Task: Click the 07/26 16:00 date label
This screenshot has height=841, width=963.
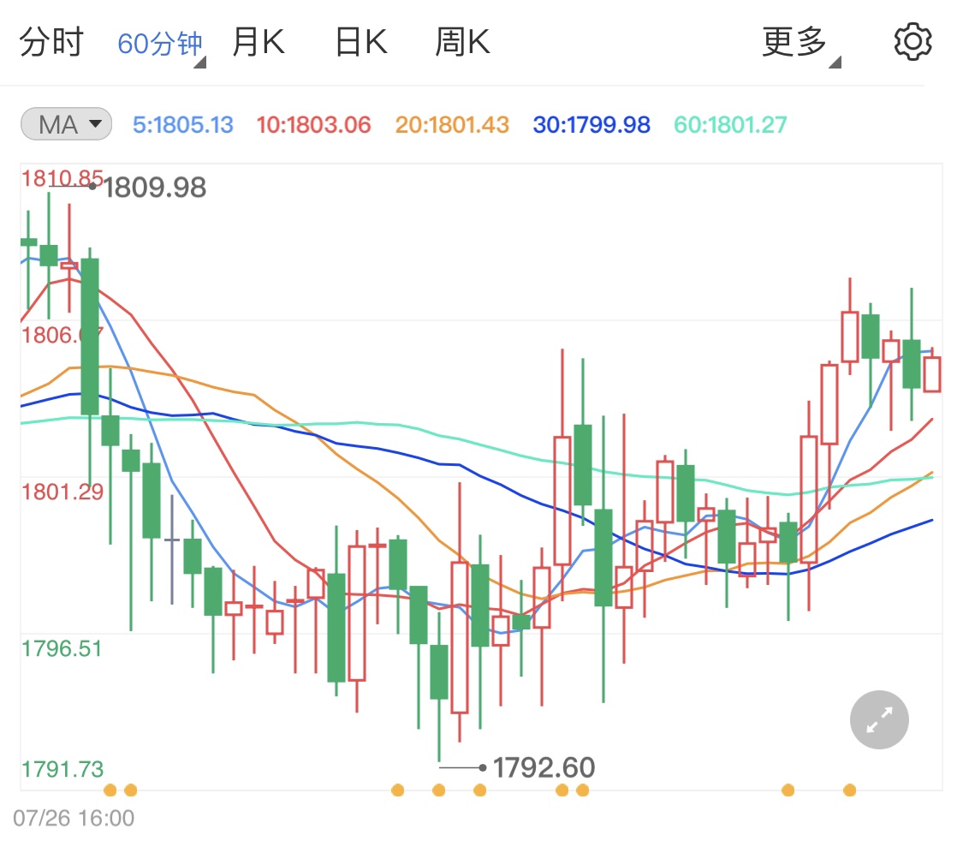Action: click(x=74, y=818)
